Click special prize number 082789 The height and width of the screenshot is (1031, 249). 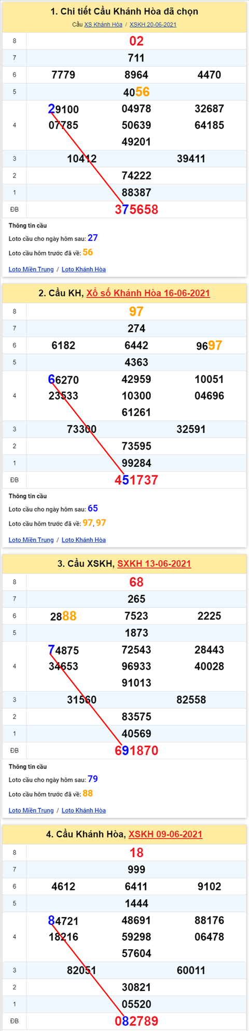pyautogui.click(x=136, y=1022)
